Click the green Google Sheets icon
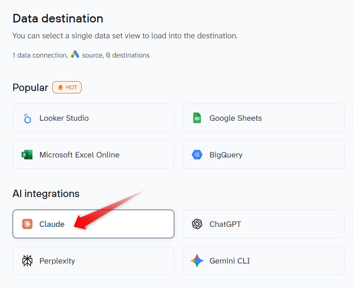 (x=197, y=118)
